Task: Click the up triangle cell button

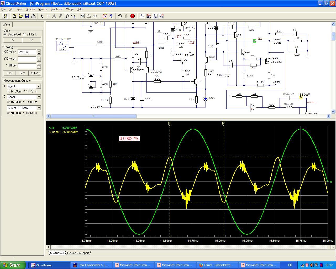Action: tap(13, 40)
